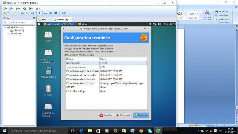238x134 pixels.
Task: Open Google Chrome from the Windows taskbar
Action: click(141, 131)
